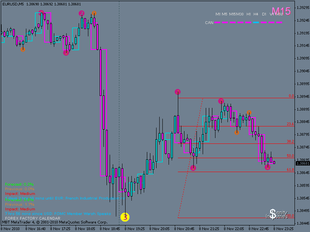This screenshot has height=232, width=310.
Task: Select the M30 timeframe label
Action: 240,14
